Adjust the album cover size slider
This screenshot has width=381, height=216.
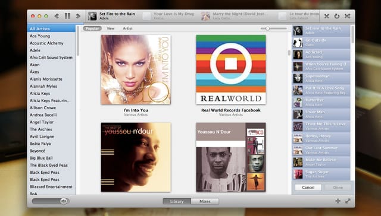tap(267, 28)
